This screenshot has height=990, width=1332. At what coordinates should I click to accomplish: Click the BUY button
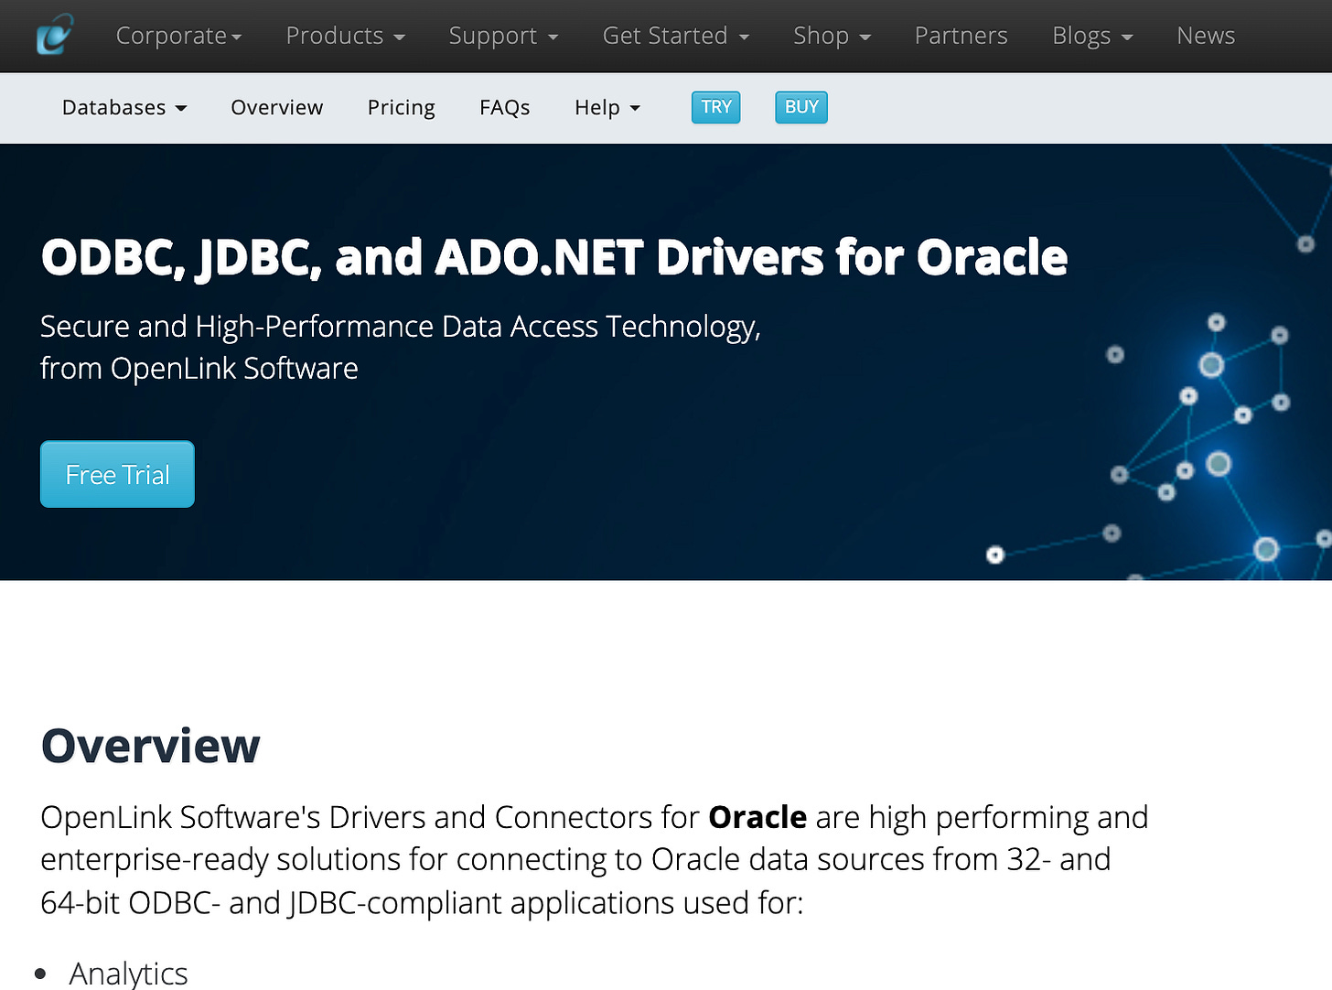[801, 107]
